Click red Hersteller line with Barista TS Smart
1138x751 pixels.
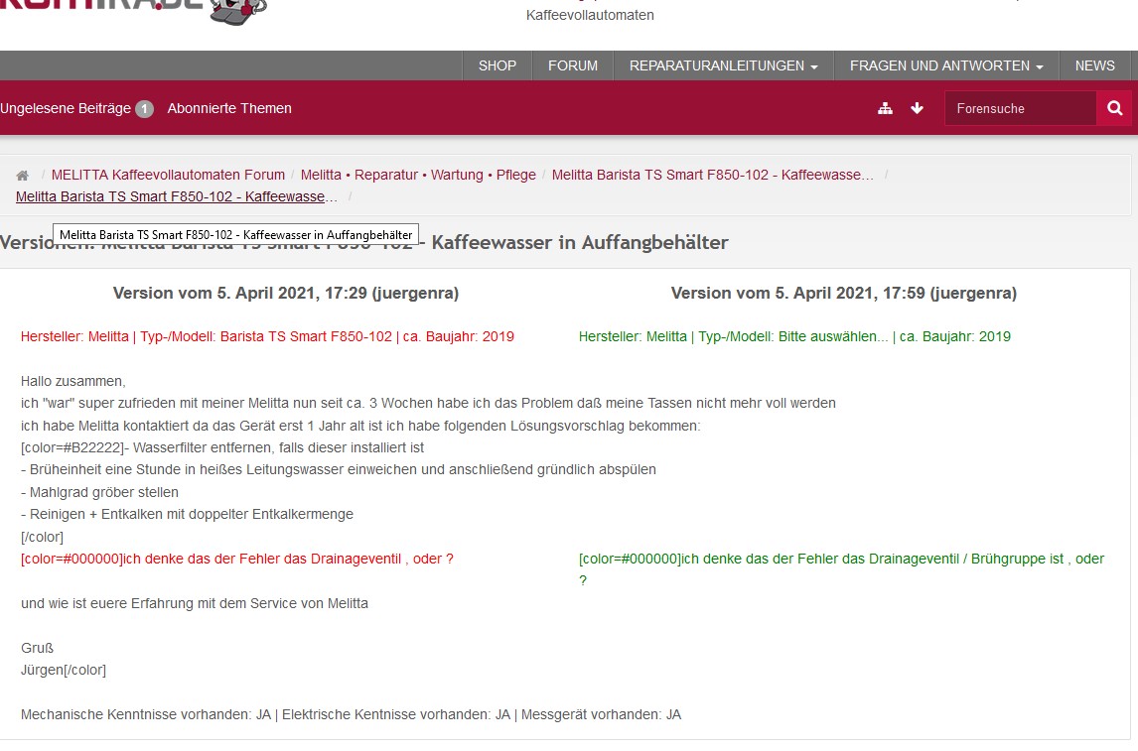pos(267,336)
